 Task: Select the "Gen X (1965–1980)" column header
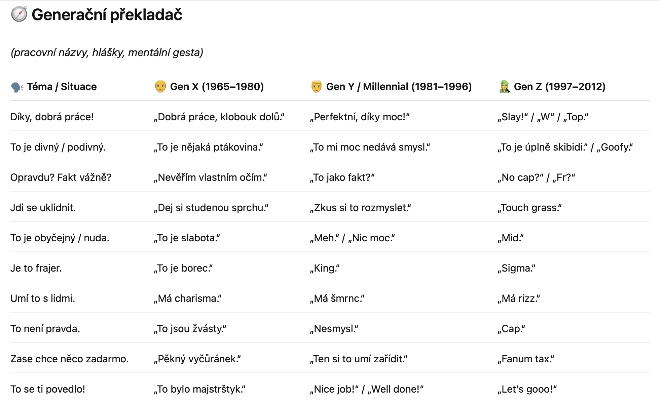tap(217, 87)
